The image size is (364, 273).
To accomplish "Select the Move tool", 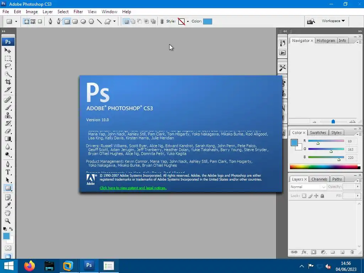I will click(8, 50).
